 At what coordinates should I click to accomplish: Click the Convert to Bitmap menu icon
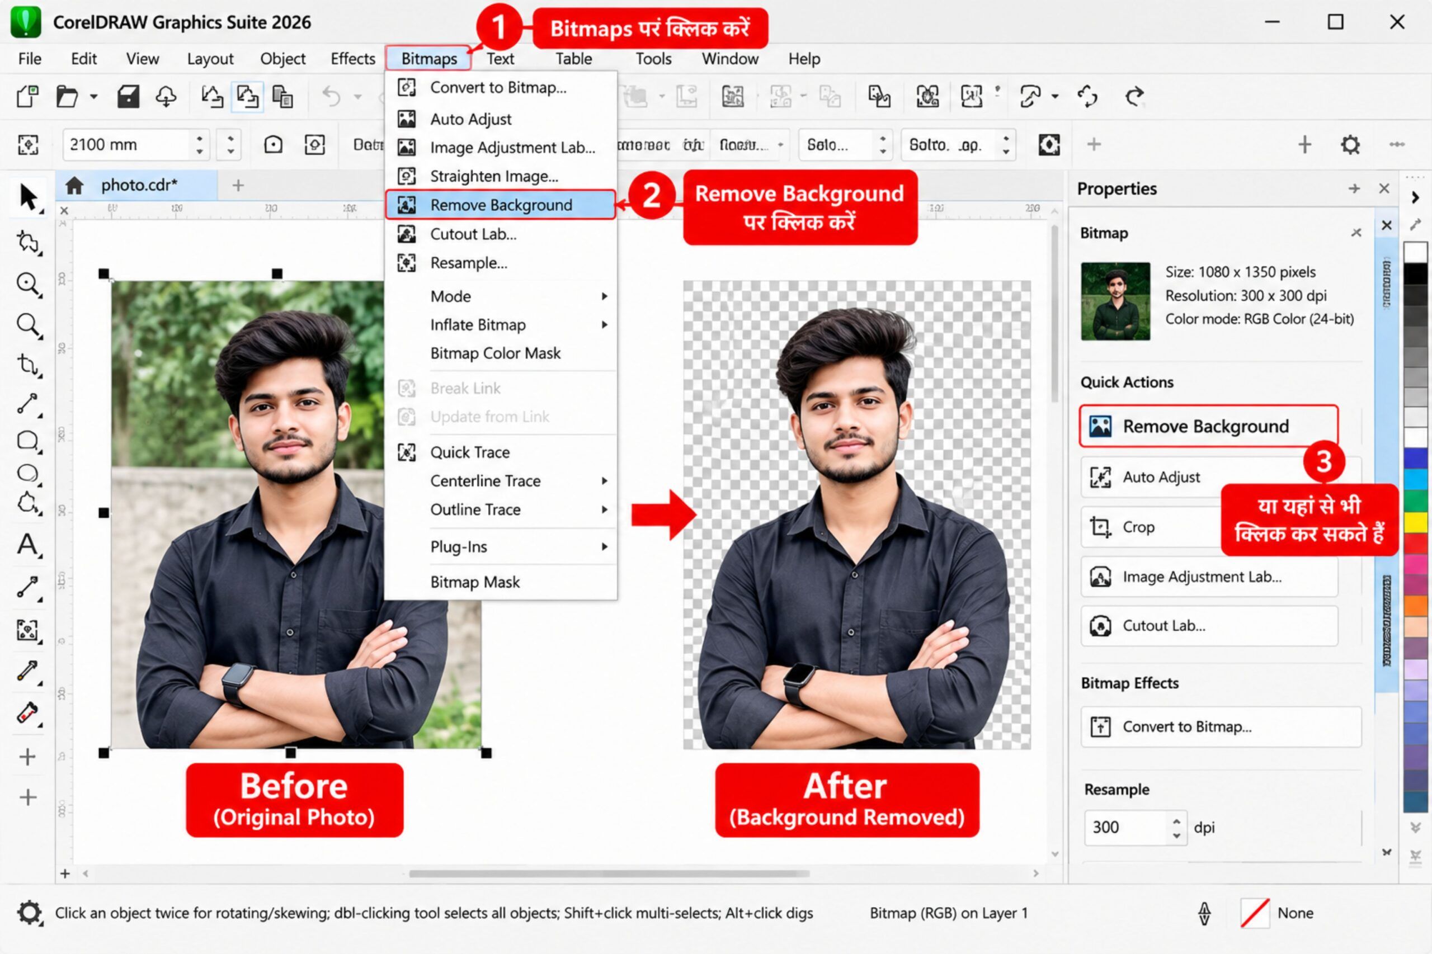[x=407, y=87]
